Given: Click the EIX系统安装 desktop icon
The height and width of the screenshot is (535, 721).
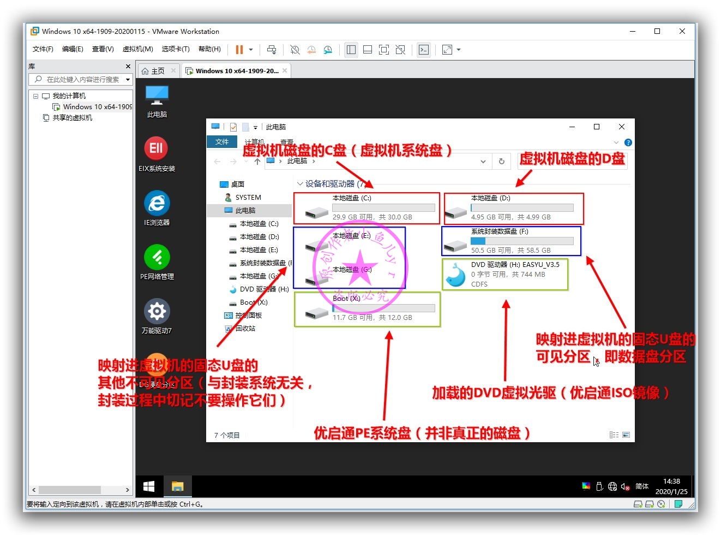Looking at the screenshot, I should (157, 155).
